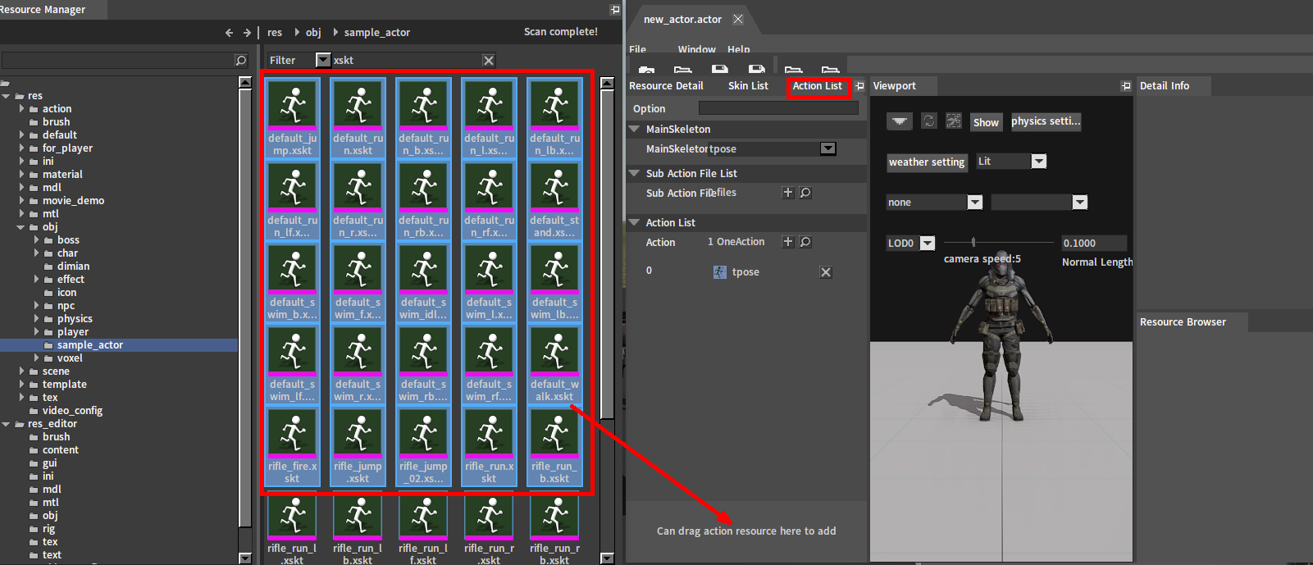The height and width of the screenshot is (565, 1313).
Task: Click the refresh icon in the Viewport toolbar
Action: tap(928, 121)
